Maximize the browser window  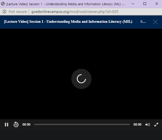tap(145, 4)
